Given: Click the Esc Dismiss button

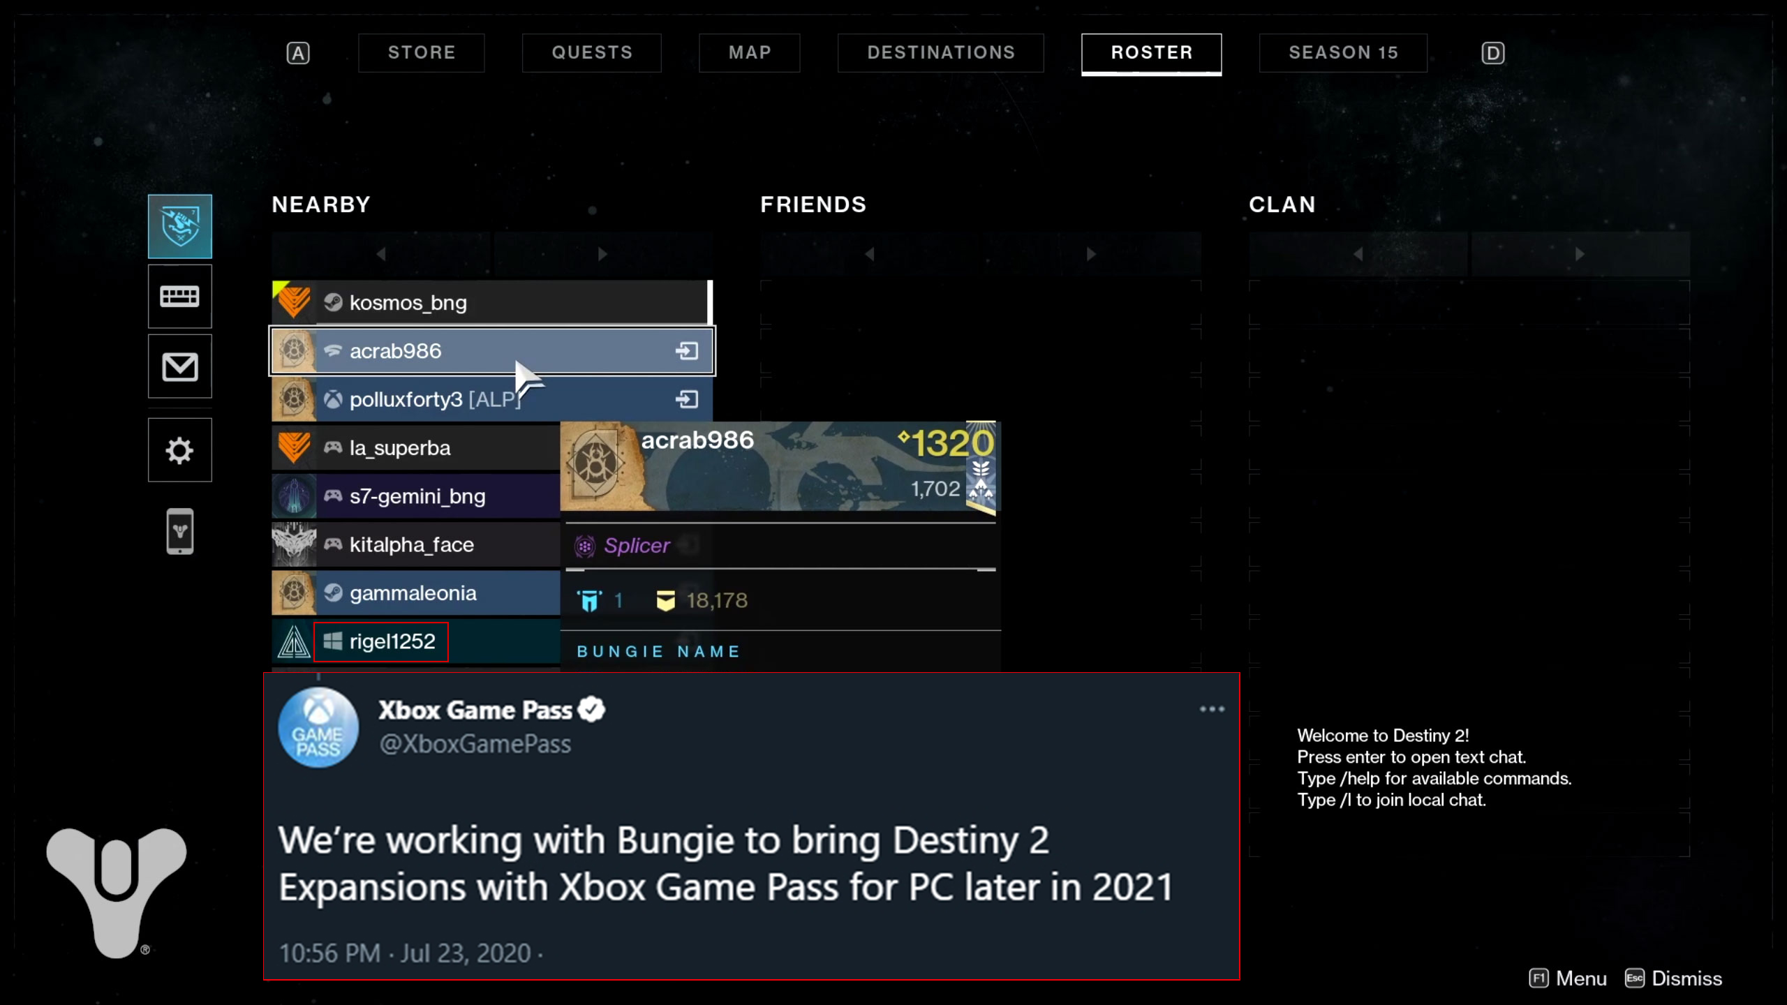Looking at the screenshot, I should [1673, 978].
